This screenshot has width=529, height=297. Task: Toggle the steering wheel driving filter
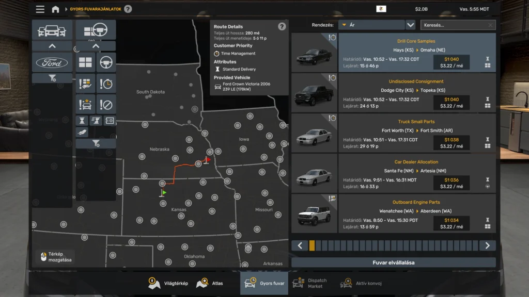106,62
